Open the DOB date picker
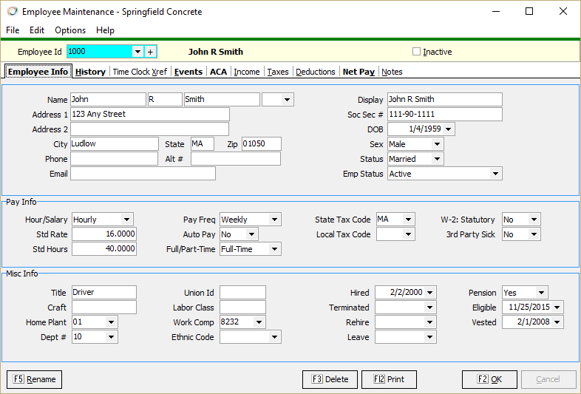Viewport: 581px width, 394px height. 448,129
